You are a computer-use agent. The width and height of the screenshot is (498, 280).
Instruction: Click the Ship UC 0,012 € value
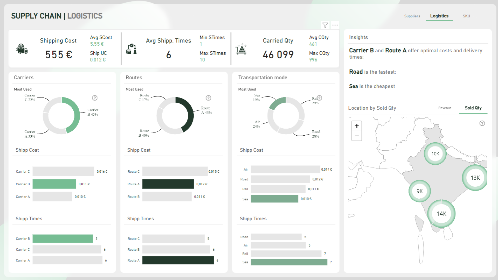click(x=98, y=60)
